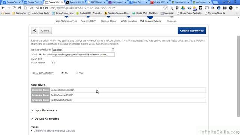Click the back chevron wizard button
This screenshot has height=135, width=240.
pos(34,31)
